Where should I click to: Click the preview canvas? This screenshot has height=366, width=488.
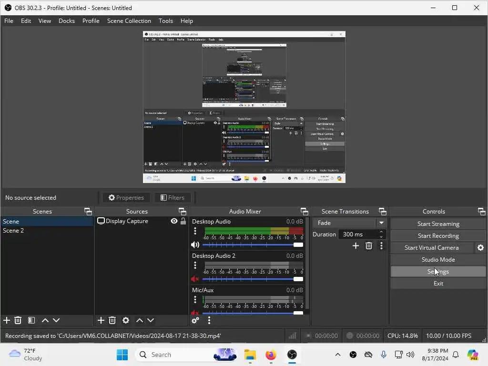[x=244, y=107]
